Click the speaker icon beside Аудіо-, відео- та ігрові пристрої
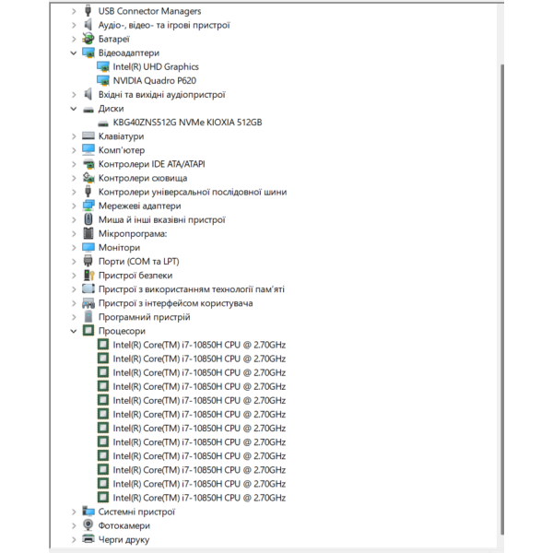This screenshot has width=553, height=553. click(x=88, y=25)
